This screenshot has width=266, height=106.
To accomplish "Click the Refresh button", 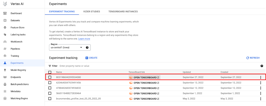I will 253,58.
